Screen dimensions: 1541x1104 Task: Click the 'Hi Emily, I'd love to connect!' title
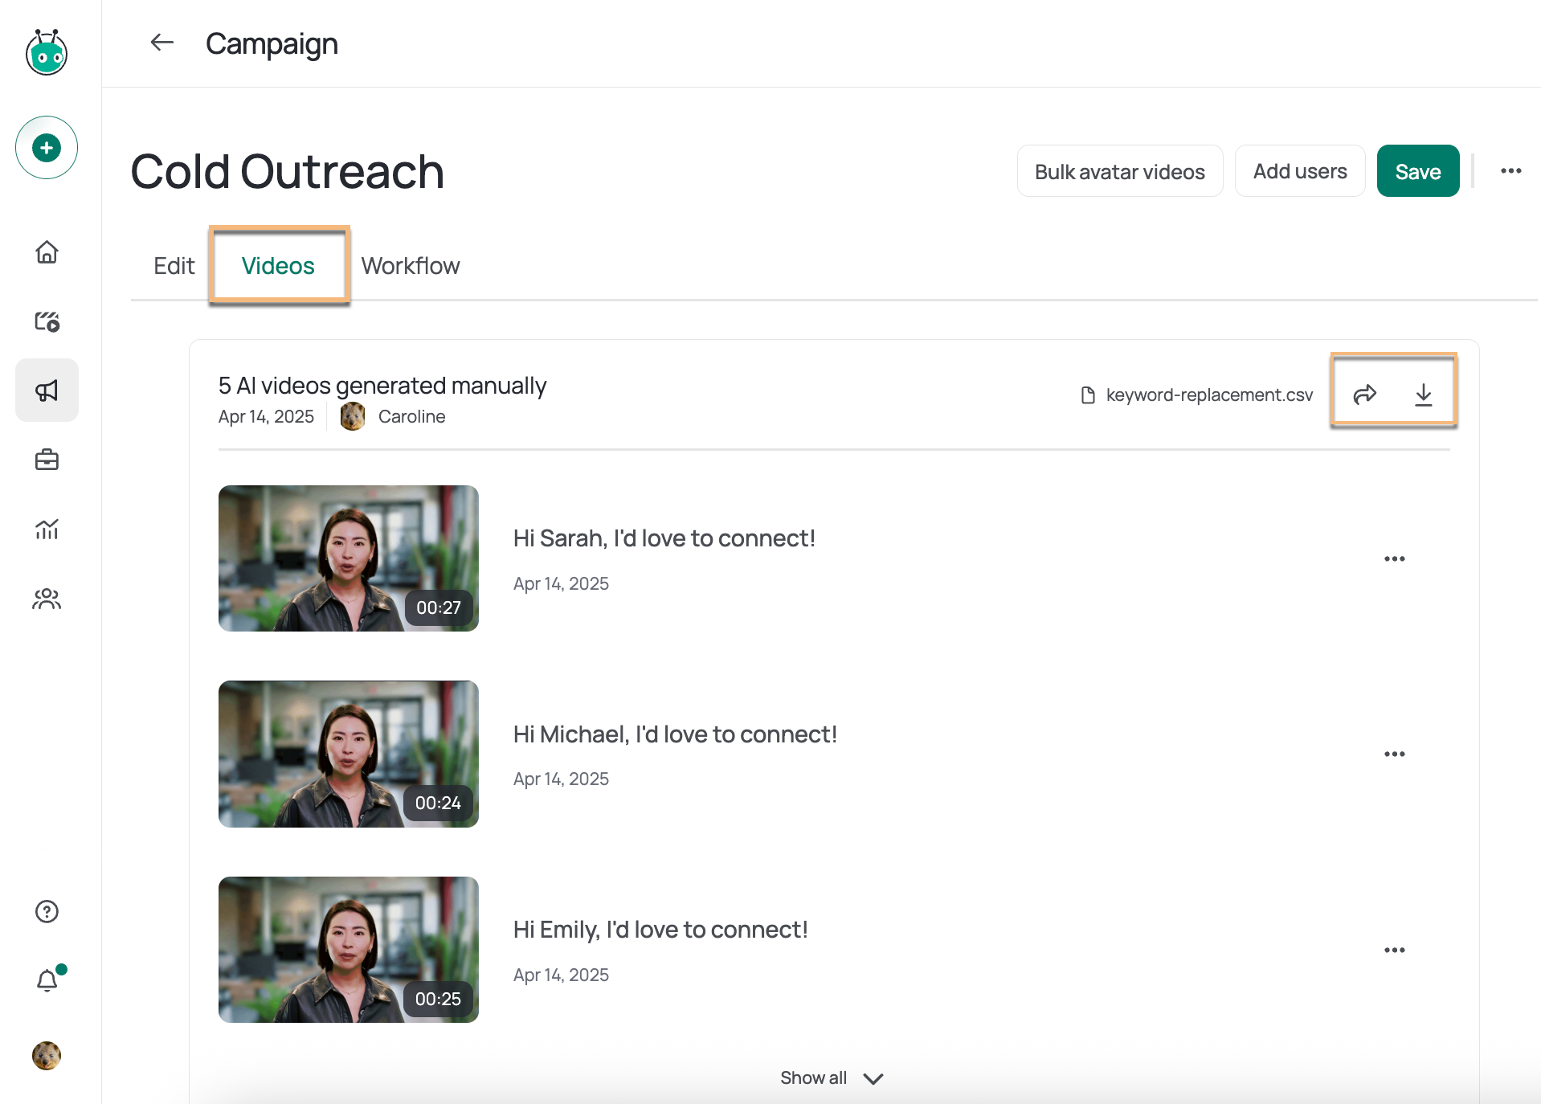click(660, 930)
